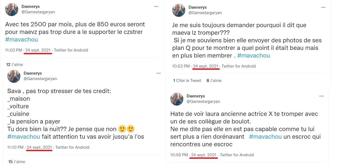364x165 pixels.
Task: View the "15 J'aime" likes list
Action: tap(17, 162)
